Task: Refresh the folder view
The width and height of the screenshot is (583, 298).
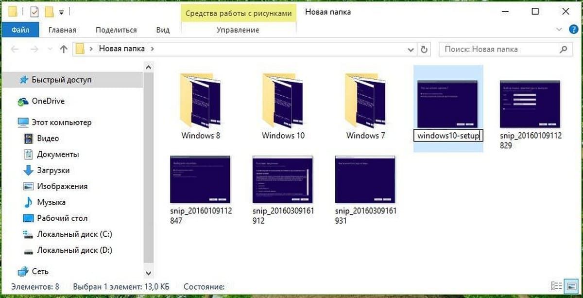Action: [x=424, y=49]
